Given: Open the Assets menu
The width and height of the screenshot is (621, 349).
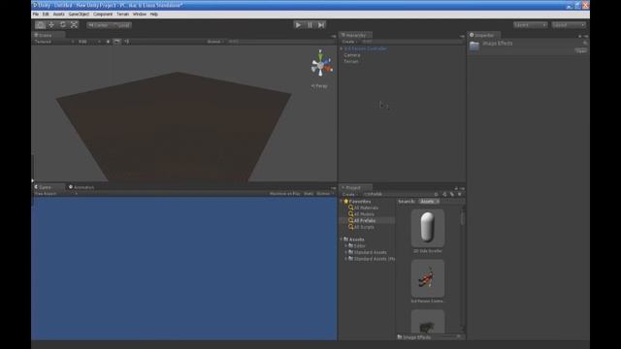Looking at the screenshot, I should click(58, 14).
